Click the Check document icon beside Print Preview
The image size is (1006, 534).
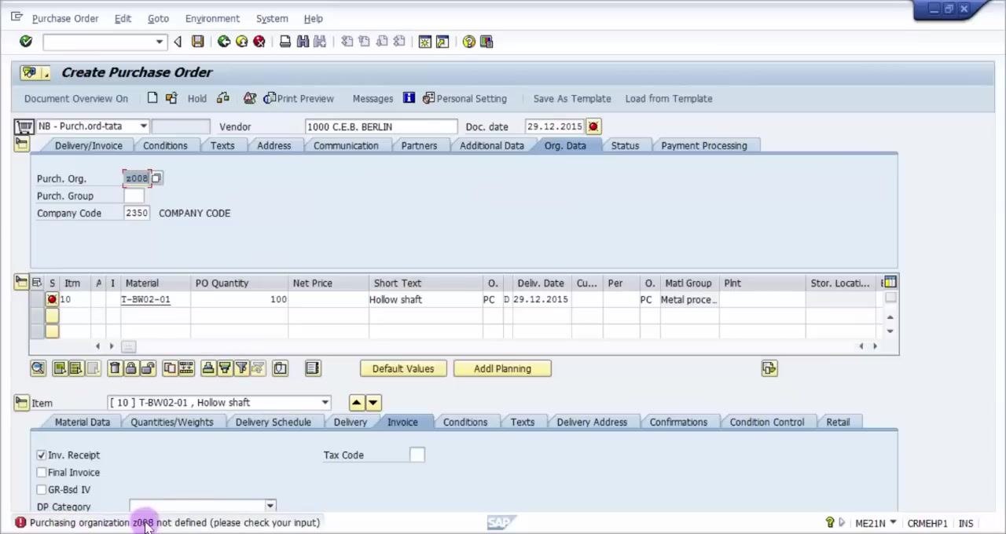pos(250,98)
